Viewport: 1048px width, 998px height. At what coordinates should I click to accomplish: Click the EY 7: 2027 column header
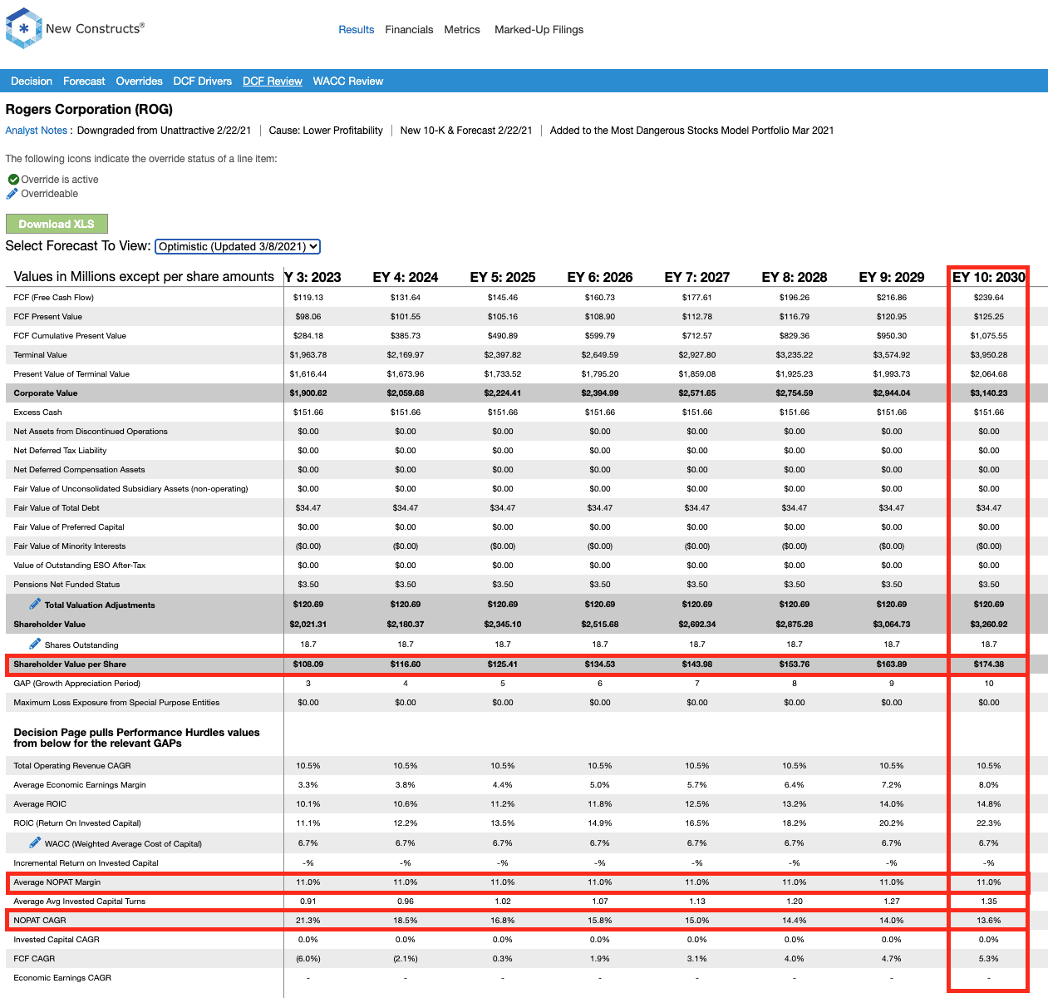(x=697, y=277)
